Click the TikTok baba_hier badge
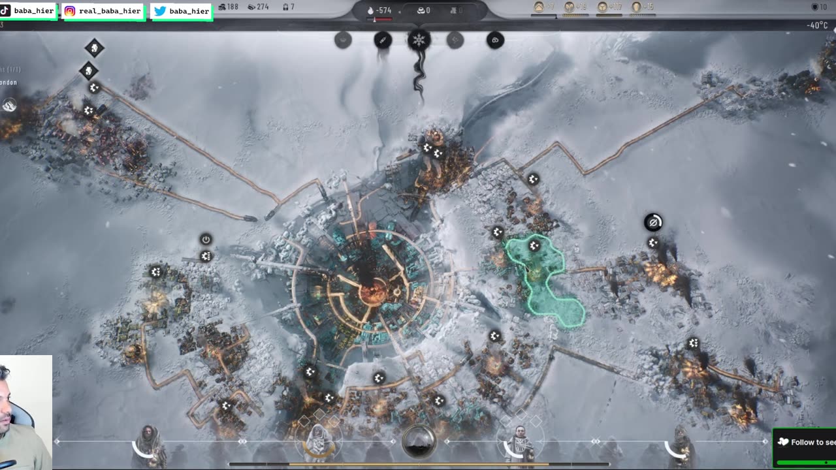This screenshot has width=836, height=470. (x=27, y=11)
